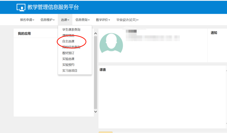Choose 课程预选 in the dropdown list
227x133 pixels.
68,35
